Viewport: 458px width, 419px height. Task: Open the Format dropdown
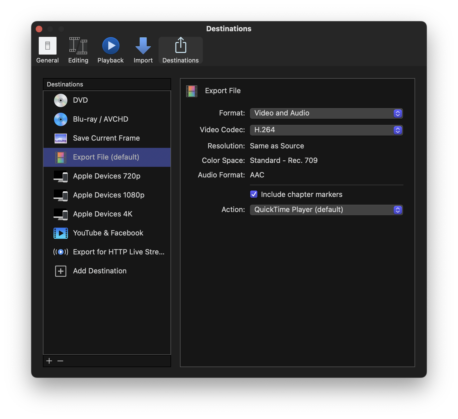coord(326,114)
